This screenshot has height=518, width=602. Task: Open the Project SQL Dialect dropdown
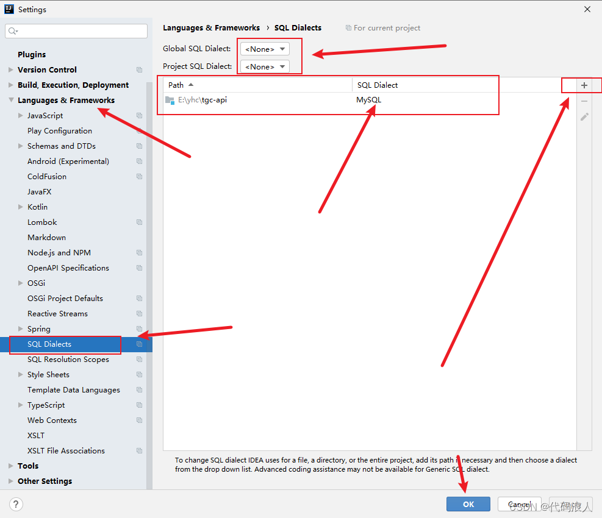[x=265, y=67]
